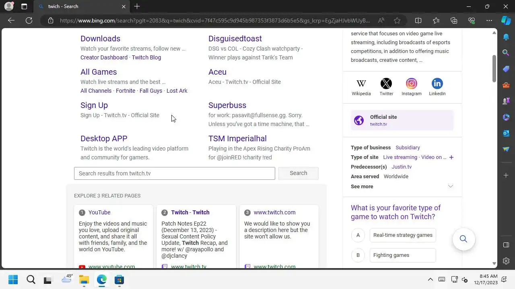Viewport: 515px width, 289px height.
Task: Open Subsidiary type of business link
Action: (x=408, y=148)
